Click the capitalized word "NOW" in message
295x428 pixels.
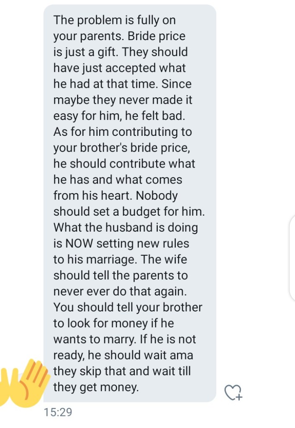click(x=79, y=244)
